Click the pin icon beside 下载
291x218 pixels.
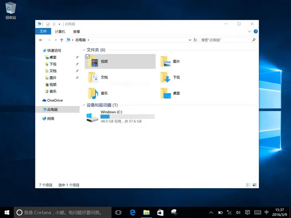77,64
